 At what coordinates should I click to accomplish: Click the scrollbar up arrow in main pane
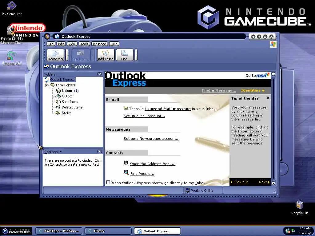click(273, 74)
